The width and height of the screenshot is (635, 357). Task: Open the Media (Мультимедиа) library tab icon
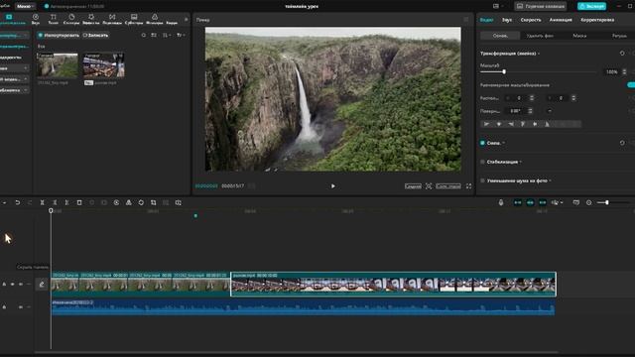(x=9, y=17)
